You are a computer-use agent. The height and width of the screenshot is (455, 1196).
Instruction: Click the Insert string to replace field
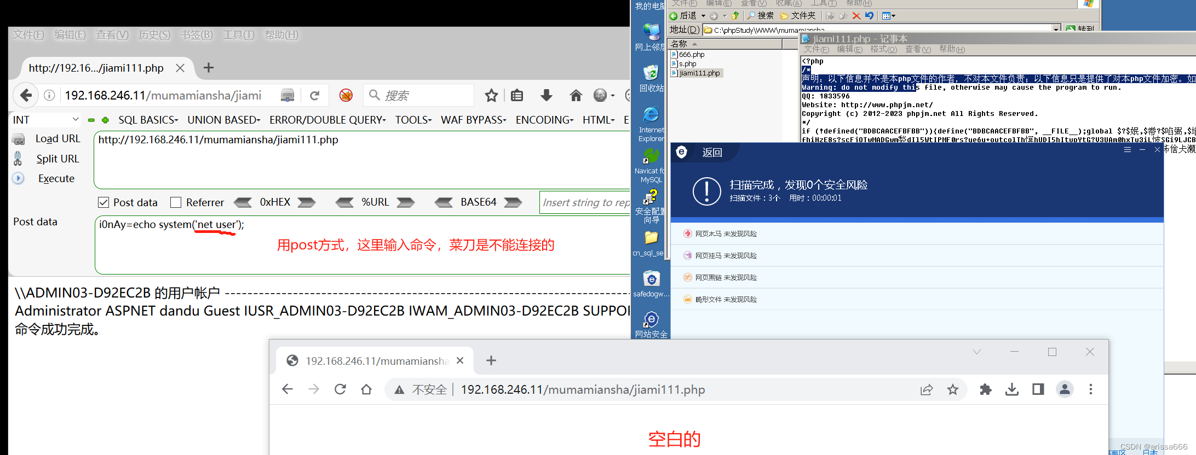pyautogui.click(x=585, y=202)
